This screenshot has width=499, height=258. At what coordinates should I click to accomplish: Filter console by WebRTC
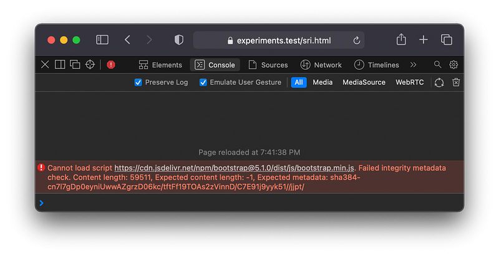point(410,82)
